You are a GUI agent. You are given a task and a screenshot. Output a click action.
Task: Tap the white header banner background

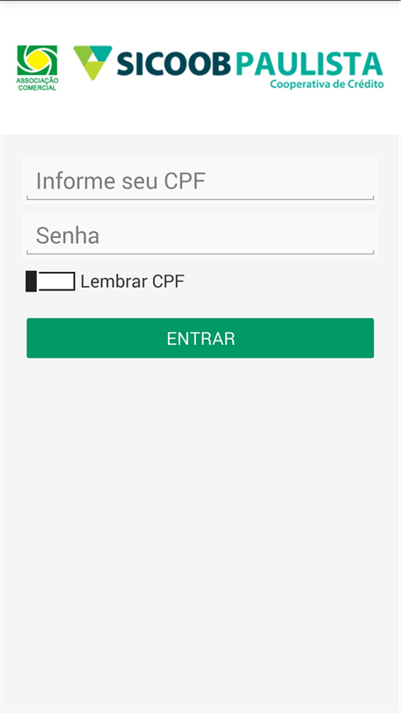(x=200, y=112)
